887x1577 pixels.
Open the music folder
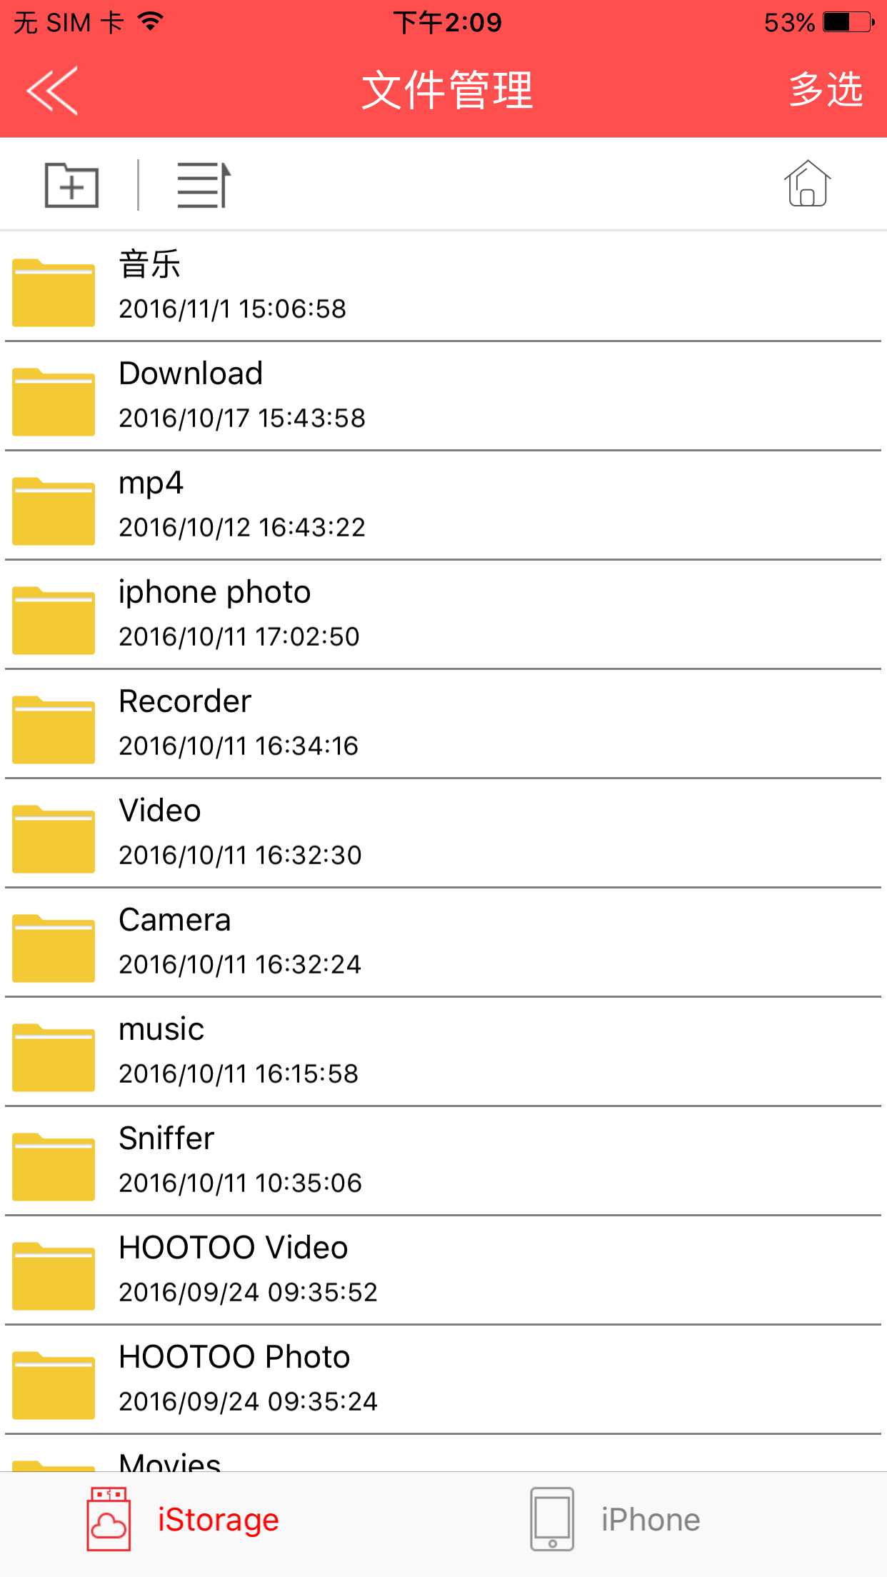click(443, 1051)
